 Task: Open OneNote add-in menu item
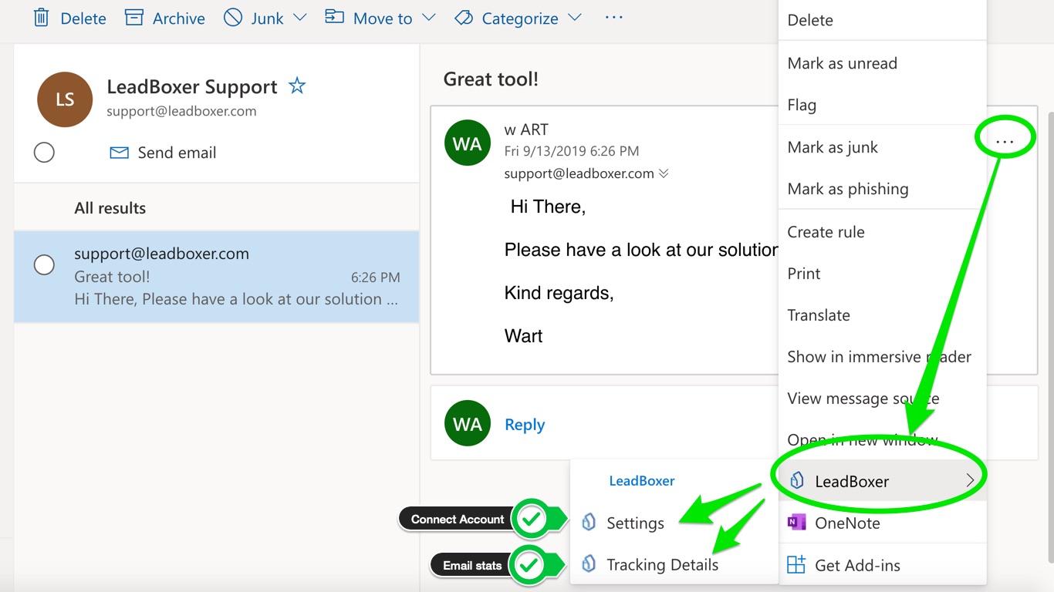click(x=883, y=523)
